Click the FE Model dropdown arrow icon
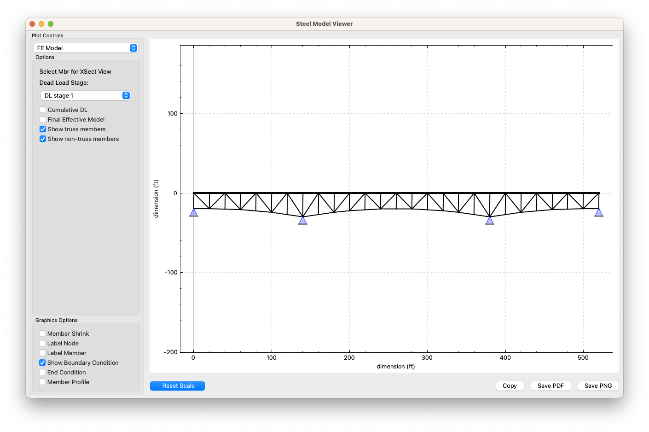This screenshot has height=432, width=649. click(133, 48)
